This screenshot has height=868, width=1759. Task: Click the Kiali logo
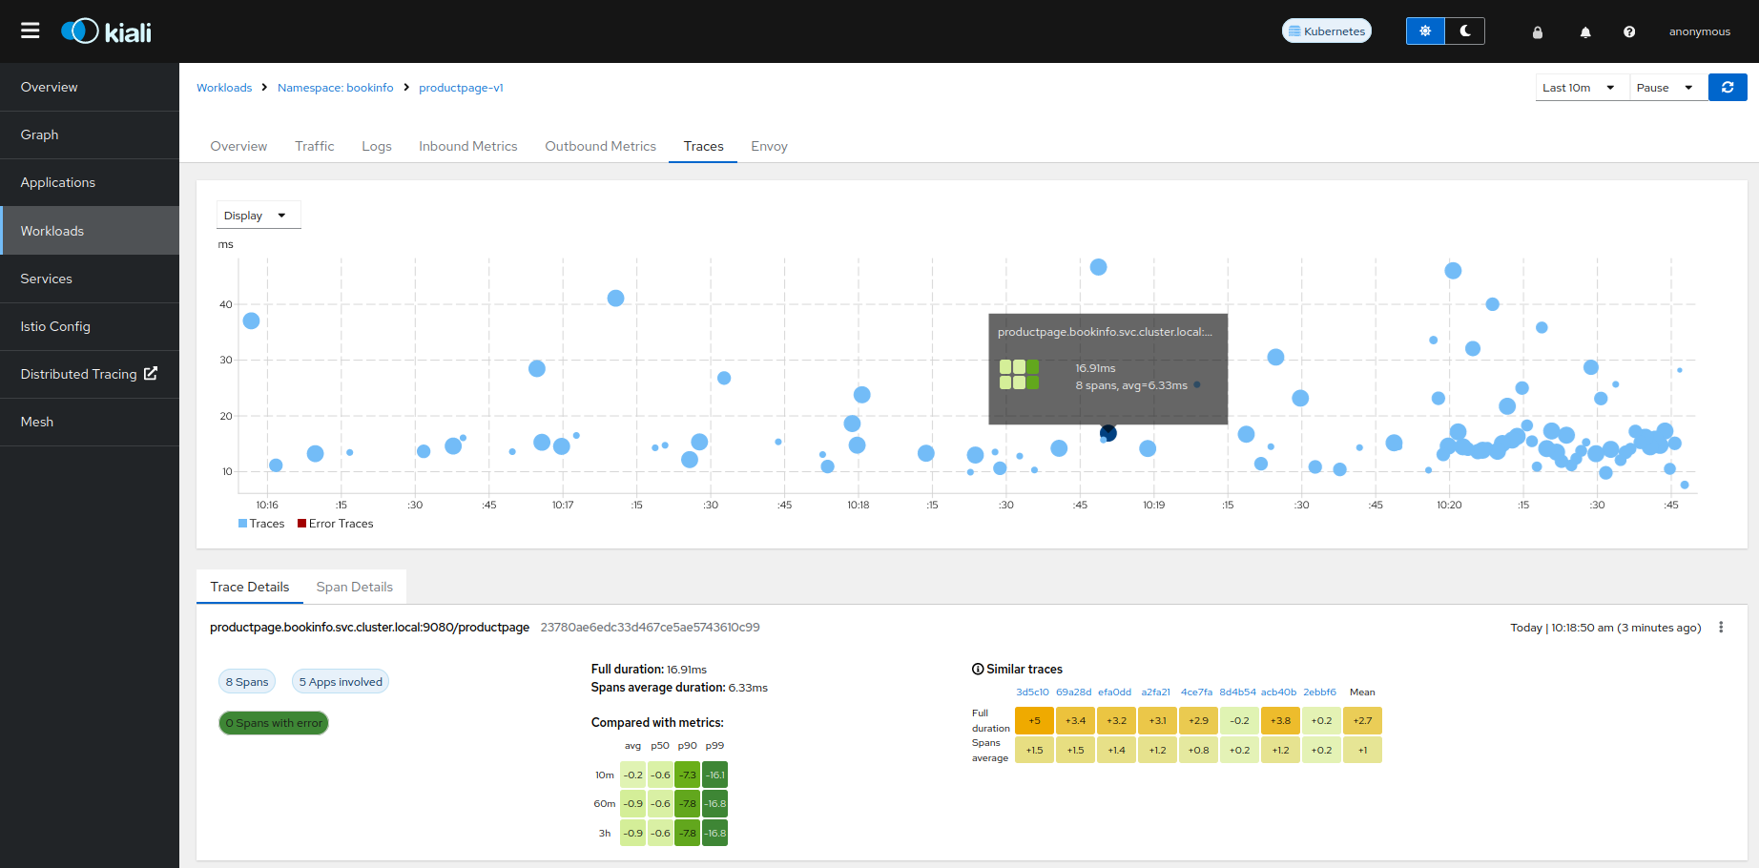106,30
